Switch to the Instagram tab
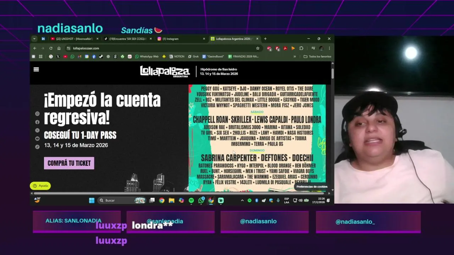This screenshot has height=255, width=454. [181, 39]
